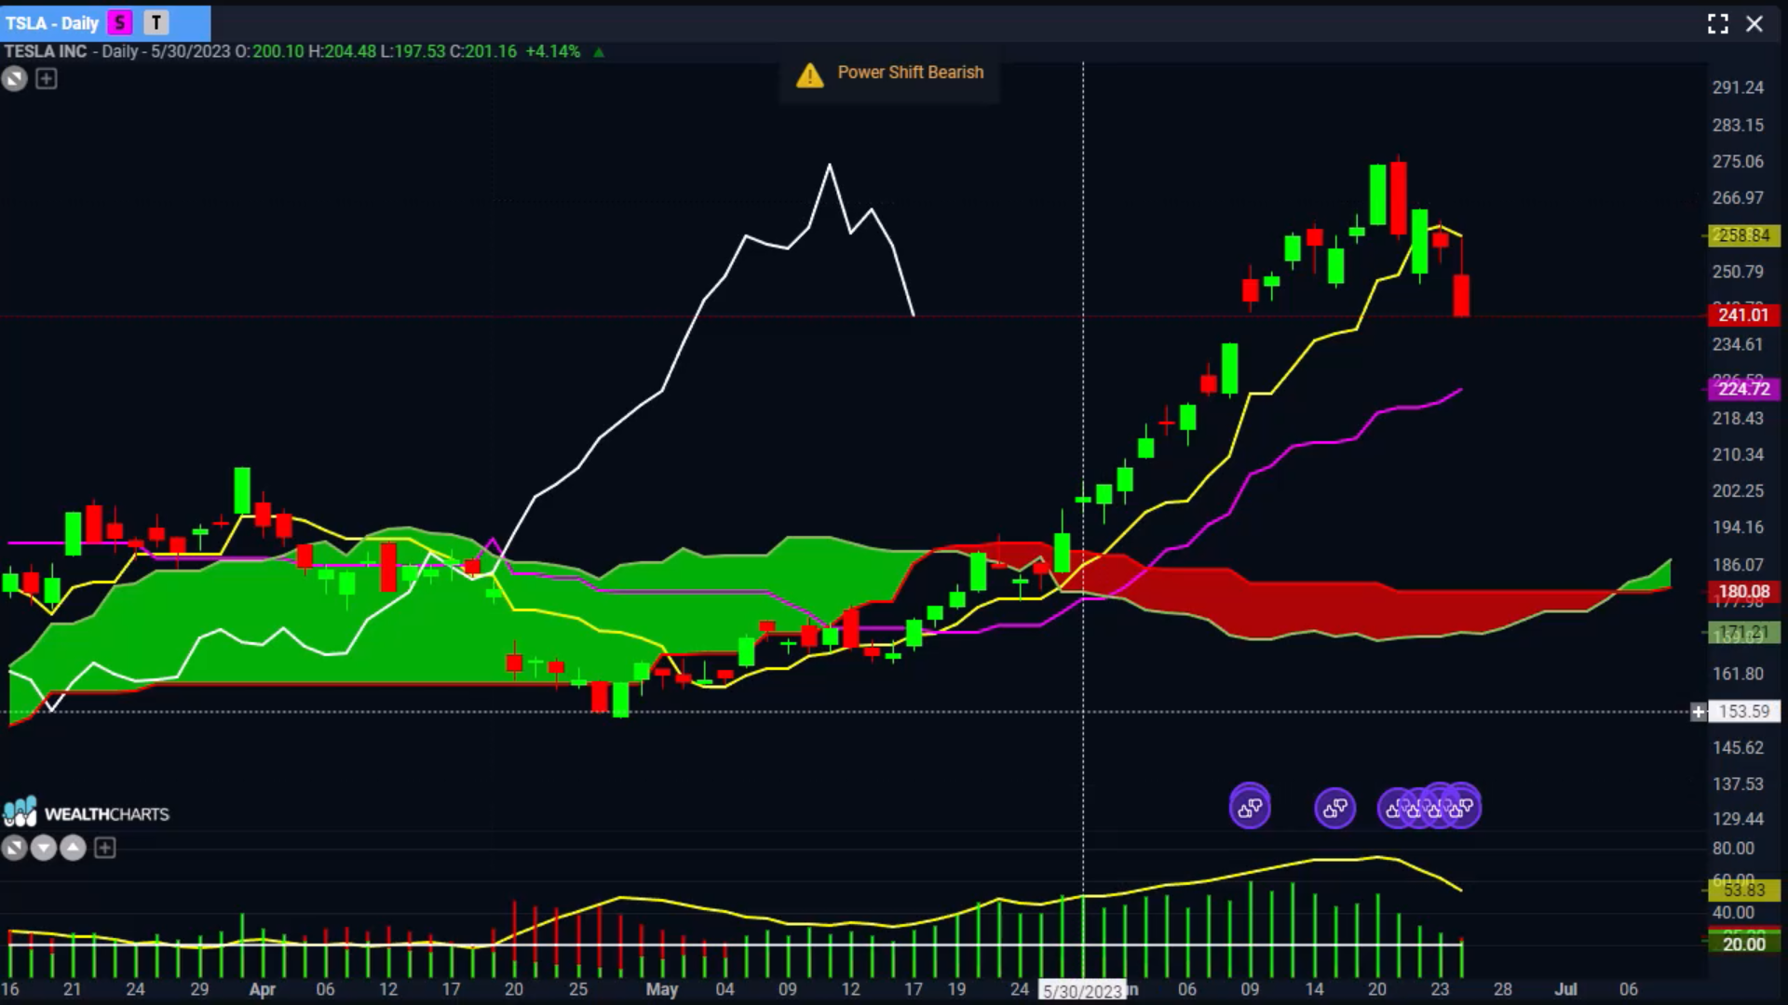
Task: Click the 291.24 price axis value
Action: [x=1738, y=87]
